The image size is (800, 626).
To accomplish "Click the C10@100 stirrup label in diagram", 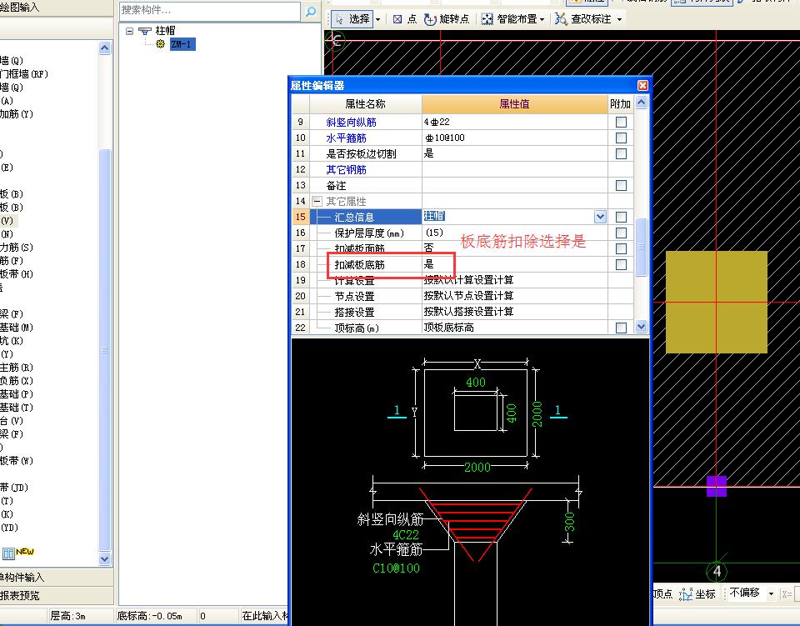I will pos(396,568).
